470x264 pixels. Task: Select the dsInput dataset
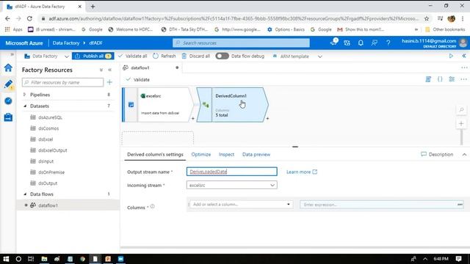[46, 161]
